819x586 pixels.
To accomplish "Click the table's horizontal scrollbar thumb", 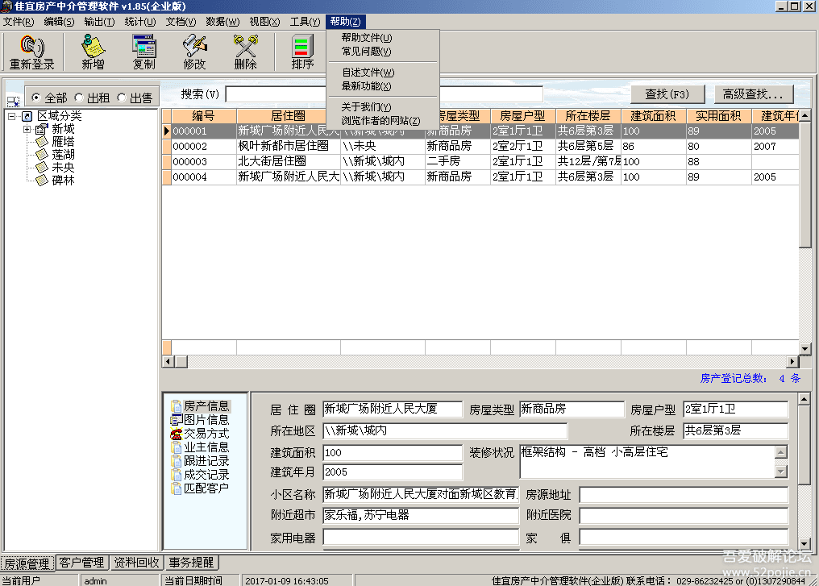I will click(x=181, y=361).
